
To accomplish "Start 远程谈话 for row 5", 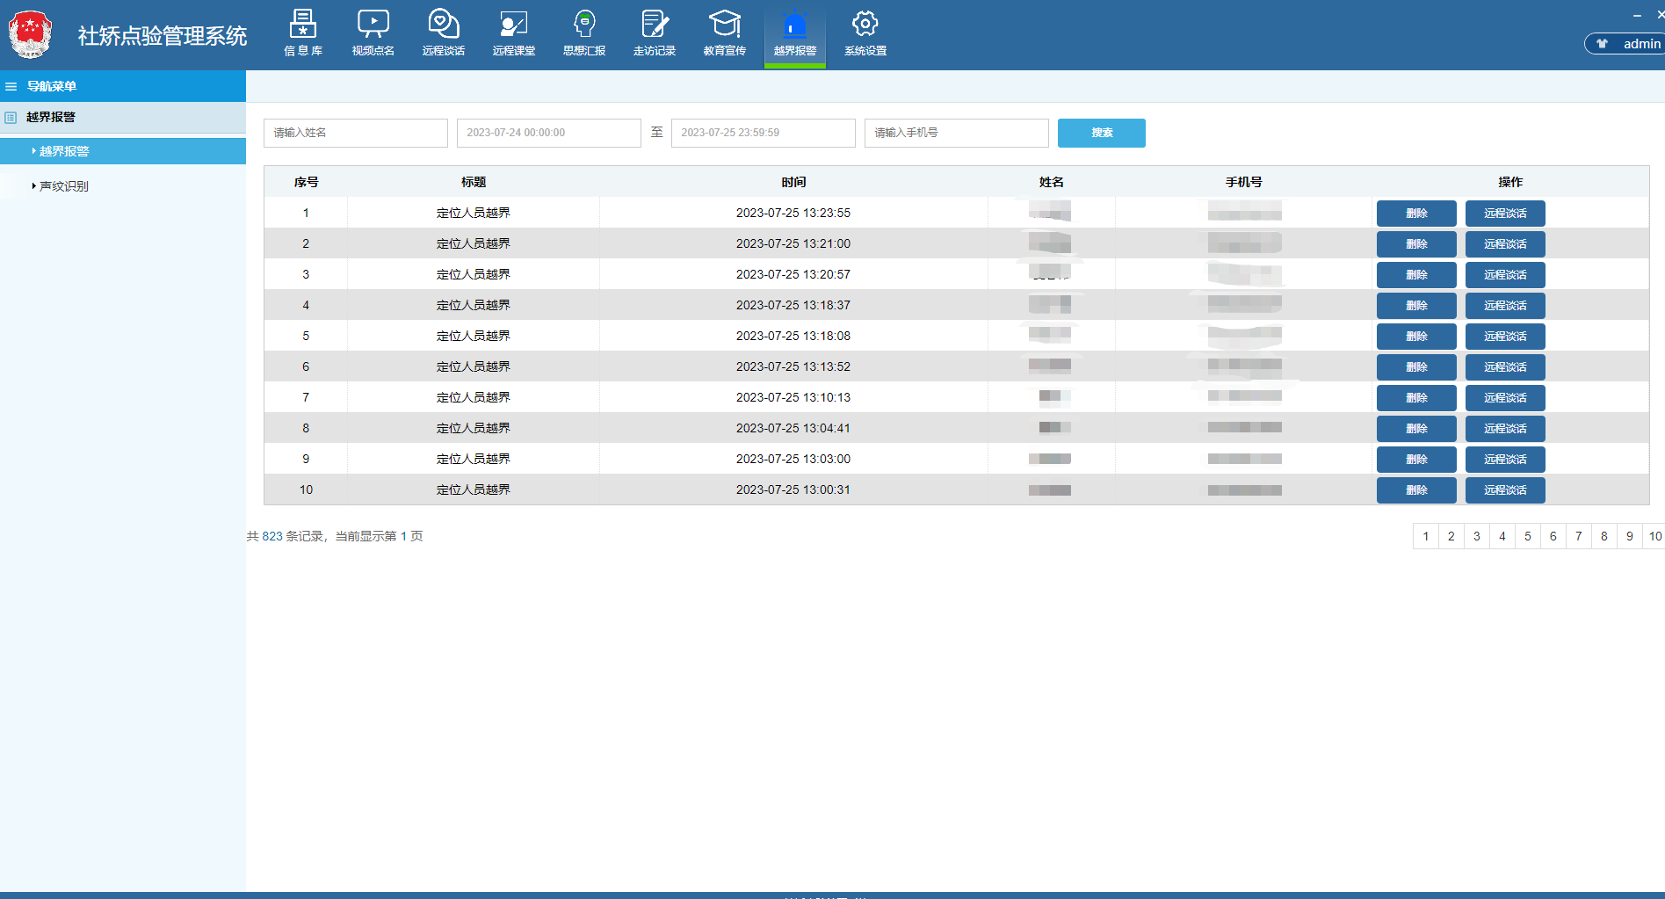I will click(x=1504, y=337).
